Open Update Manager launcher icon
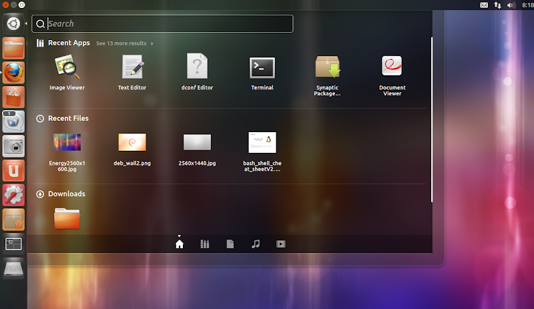 point(13,220)
